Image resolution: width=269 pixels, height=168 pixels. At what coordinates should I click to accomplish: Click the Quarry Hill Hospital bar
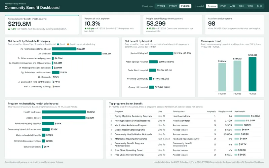152,87
